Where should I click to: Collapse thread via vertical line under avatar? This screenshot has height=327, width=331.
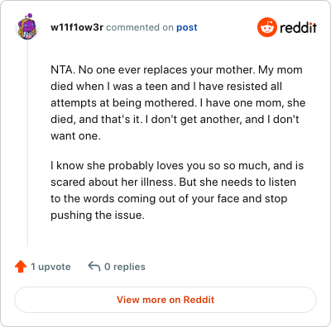coord(27,144)
